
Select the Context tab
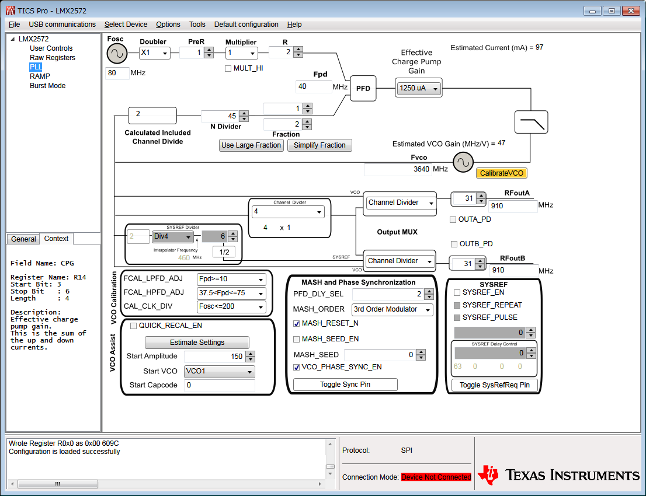(x=57, y=239)
